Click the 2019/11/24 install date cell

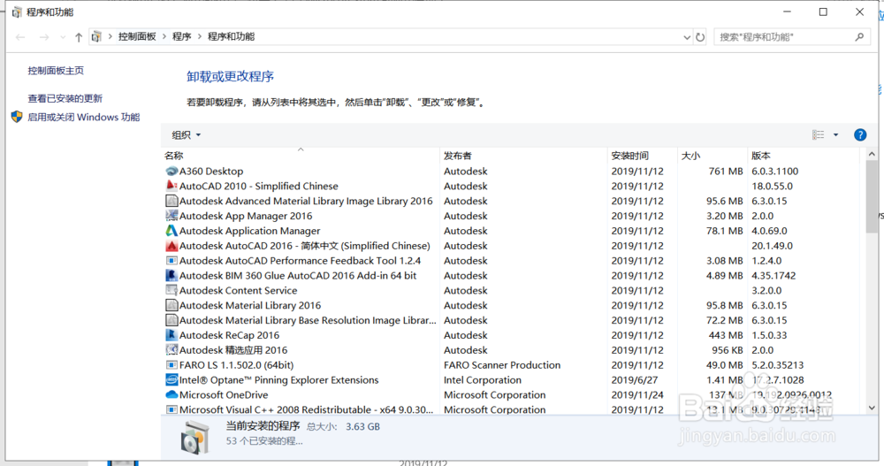tap(637, 395)
